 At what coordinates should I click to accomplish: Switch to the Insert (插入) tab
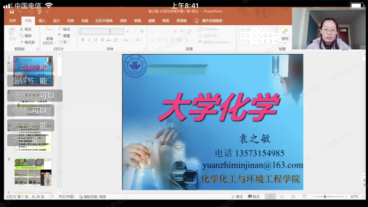click(42, 21)
